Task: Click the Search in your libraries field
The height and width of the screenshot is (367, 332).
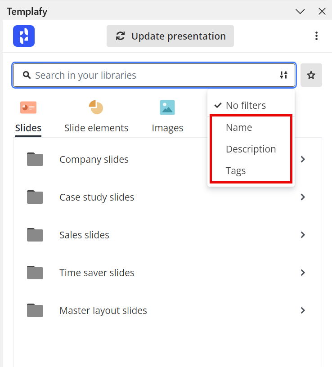Action: click(154, 75)
